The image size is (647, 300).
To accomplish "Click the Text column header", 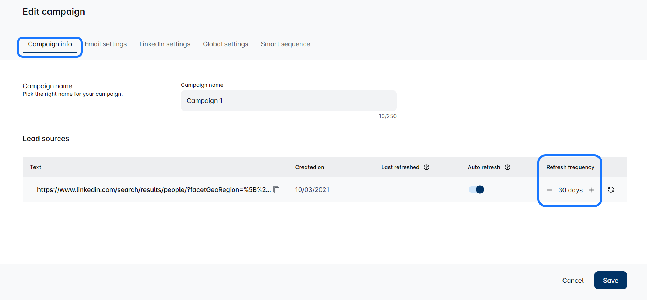I will [x=36, y=167].
